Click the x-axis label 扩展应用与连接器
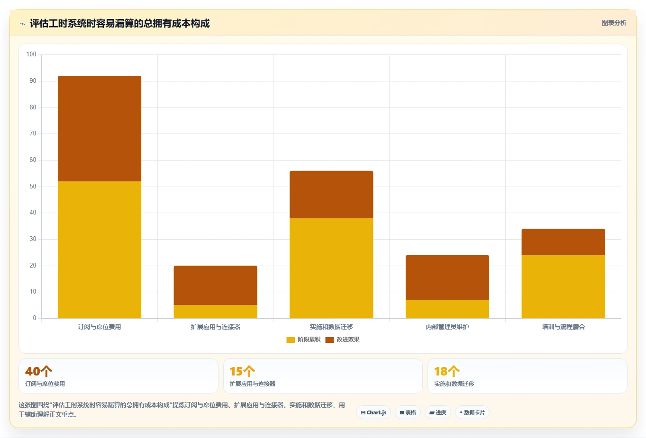 click(216, 327)
